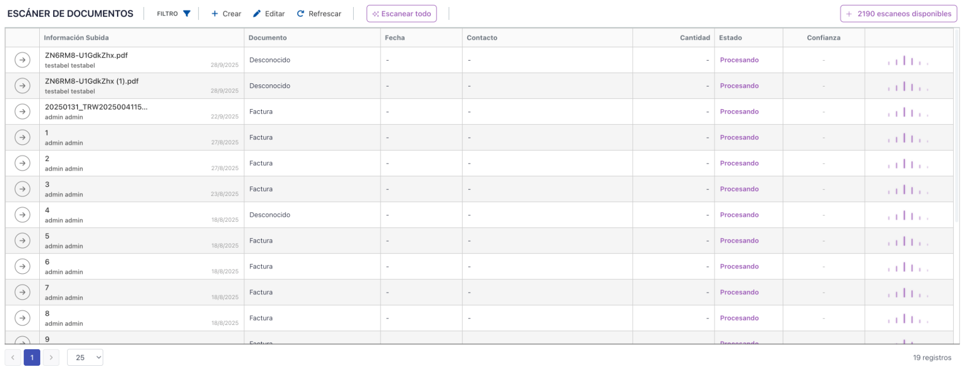Click the Refrescar reload icon
965x369 pixels.
click(x=301, y=13)
